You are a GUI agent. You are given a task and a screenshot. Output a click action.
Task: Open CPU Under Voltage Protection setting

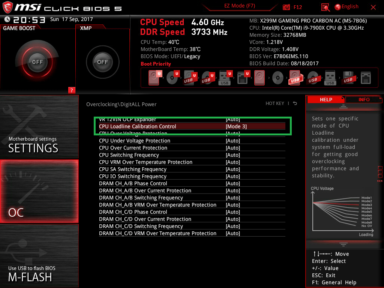pyautogui.click(x=192, y=141)
